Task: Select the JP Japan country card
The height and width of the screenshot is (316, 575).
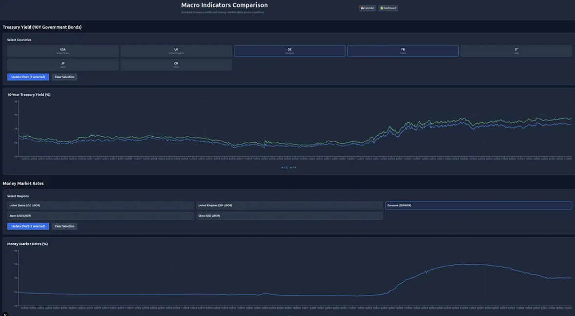Action: click(x=62, y=64)
